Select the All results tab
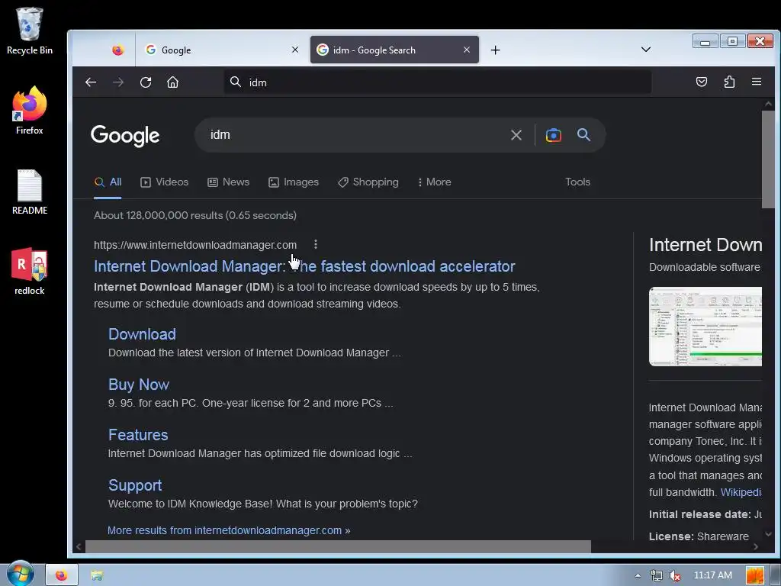The width and height of the screenshot is (781, 586). [x=108, y=182]
